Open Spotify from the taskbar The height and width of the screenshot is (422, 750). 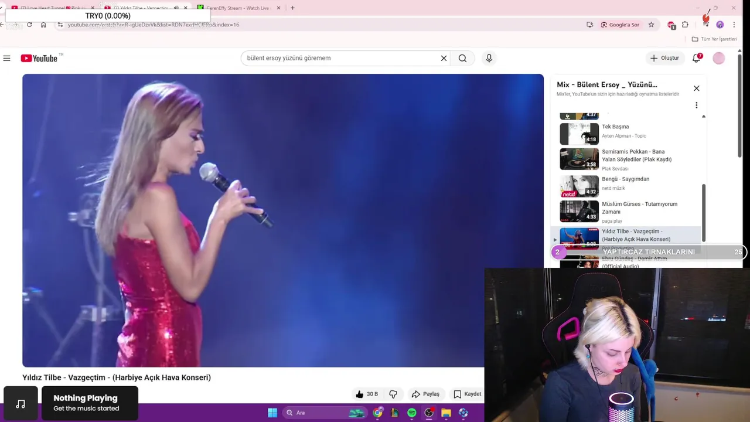pos(412,413)
